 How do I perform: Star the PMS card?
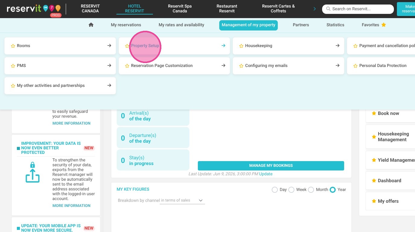pyautogui.click(x=13, y=66)
